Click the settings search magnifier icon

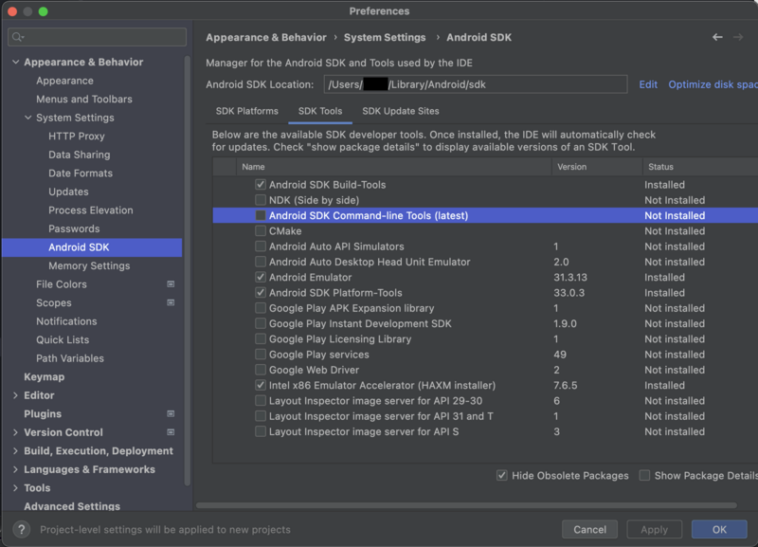17,37
